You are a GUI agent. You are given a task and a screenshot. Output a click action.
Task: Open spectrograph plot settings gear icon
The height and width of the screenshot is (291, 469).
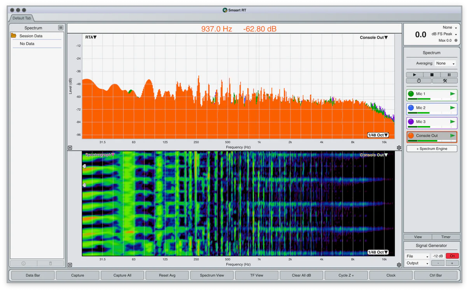tap(399, 265)
